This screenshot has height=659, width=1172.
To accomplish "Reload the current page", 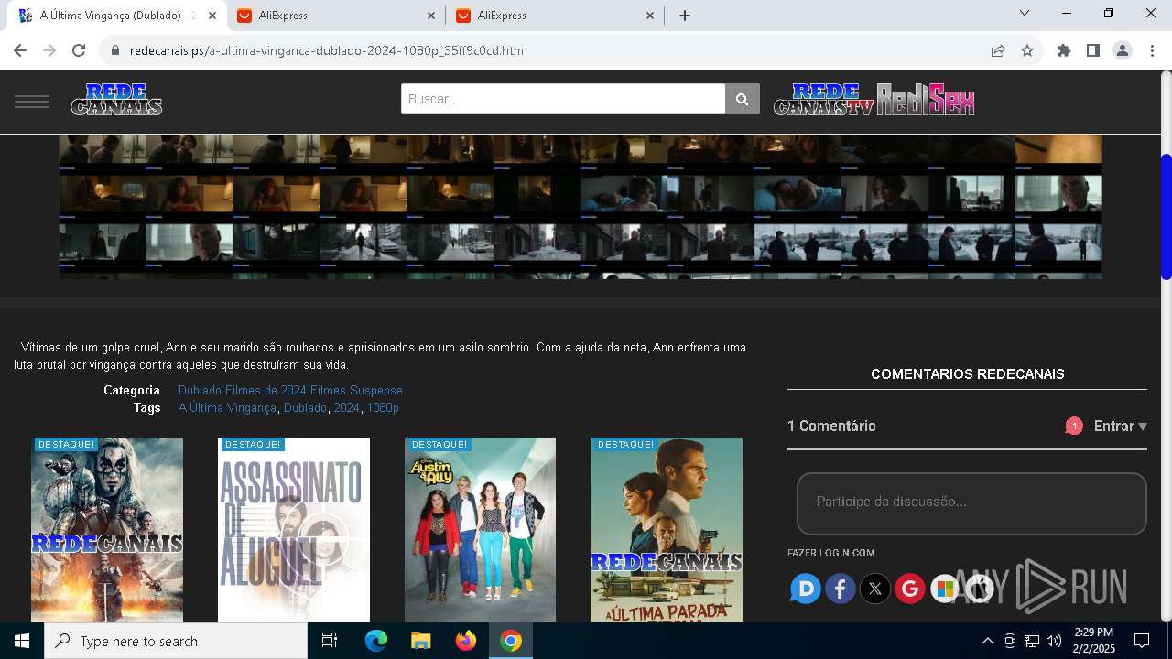I will 79,50.
